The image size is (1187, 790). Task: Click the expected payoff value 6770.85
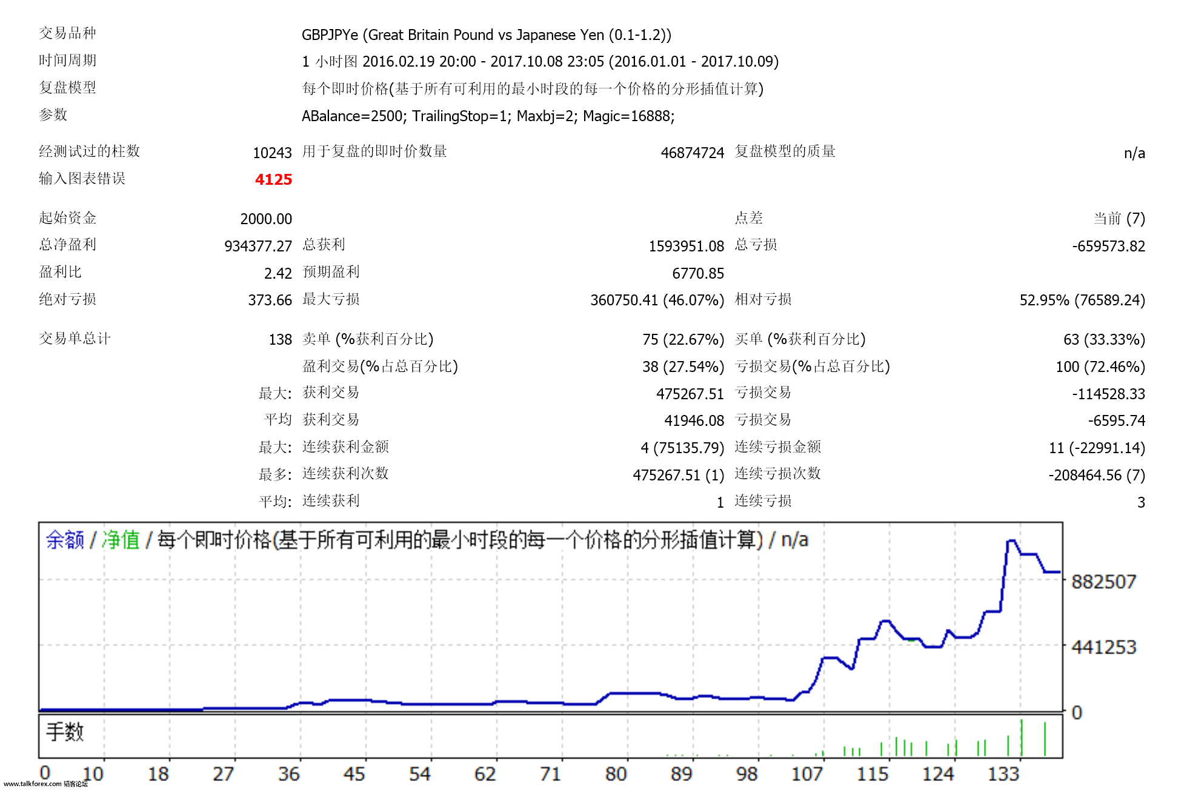pos(698,273)
